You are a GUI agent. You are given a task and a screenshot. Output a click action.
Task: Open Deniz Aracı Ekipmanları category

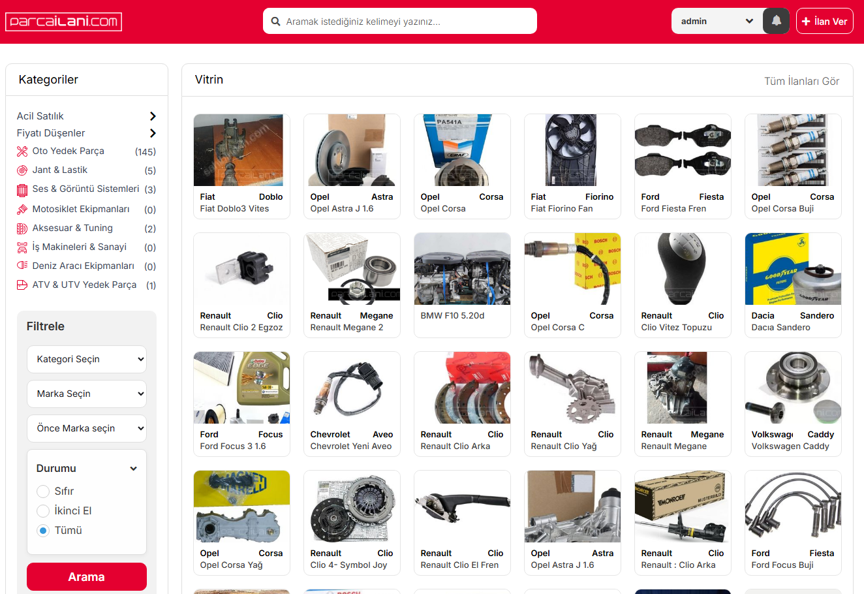tap(84, 266)
